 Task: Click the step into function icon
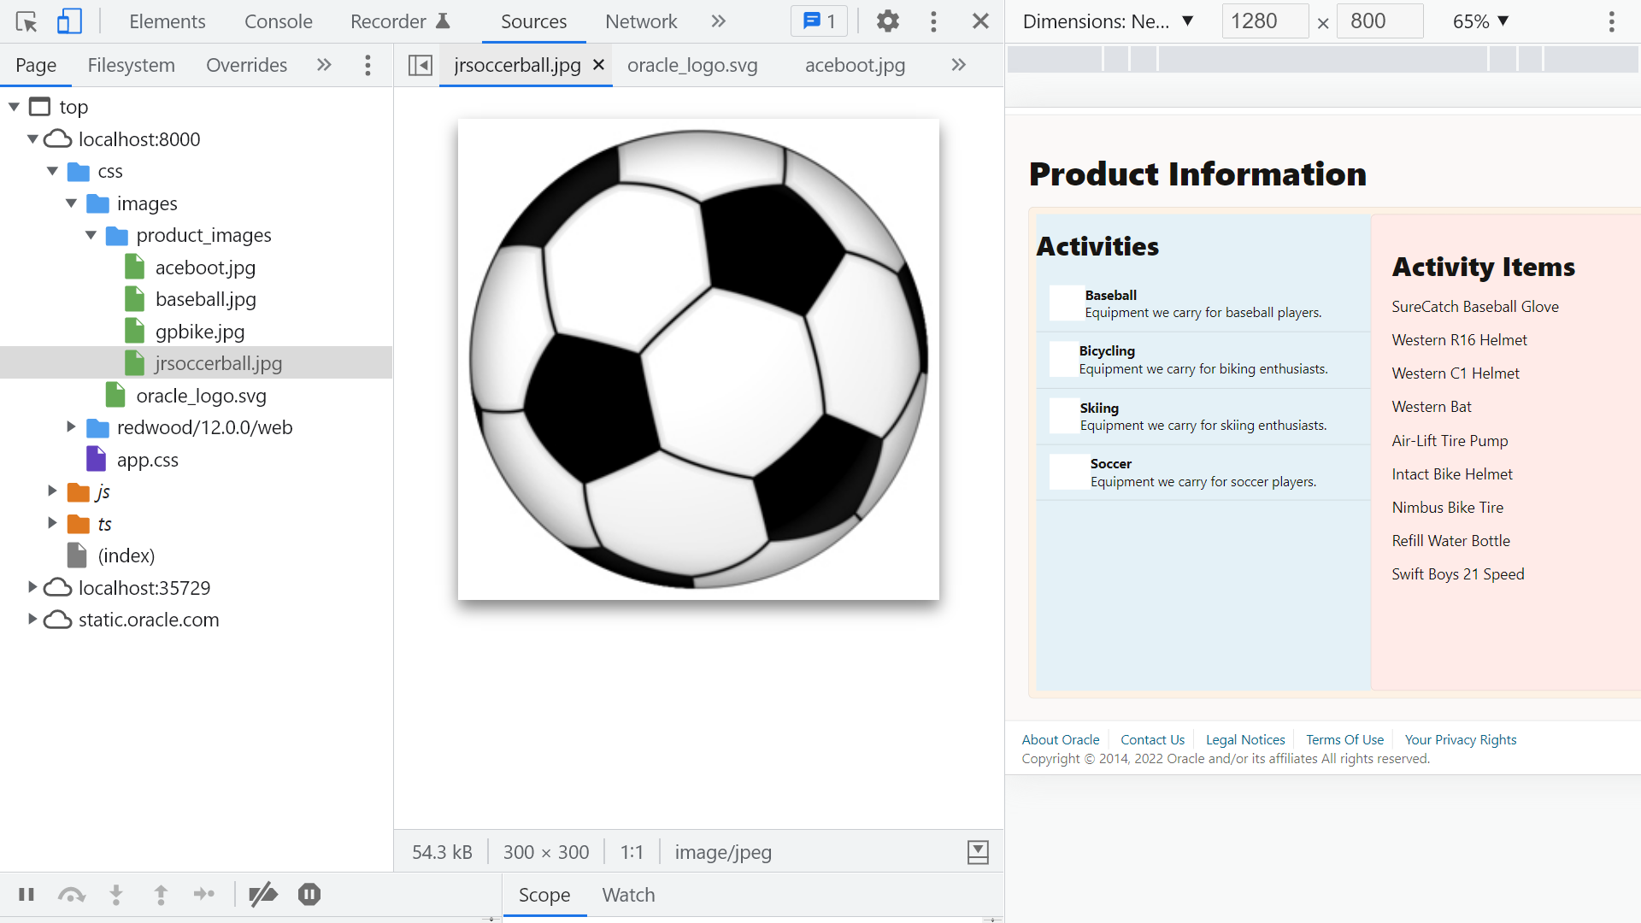(x=116, y=895)
